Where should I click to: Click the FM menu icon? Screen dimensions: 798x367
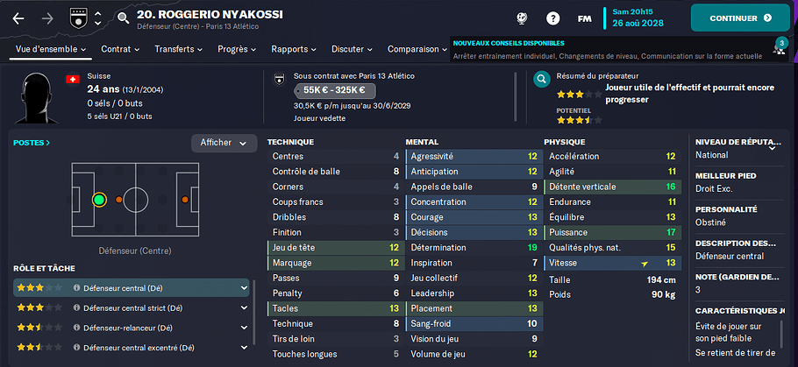tap(584, 18)
